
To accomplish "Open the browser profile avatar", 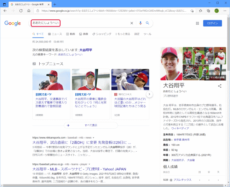I will coord(217,11).
